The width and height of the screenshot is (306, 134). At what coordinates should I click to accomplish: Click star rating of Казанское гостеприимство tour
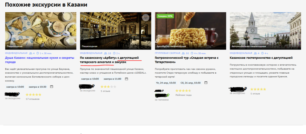(x=258, y=89)
